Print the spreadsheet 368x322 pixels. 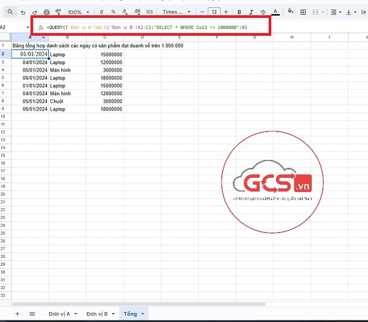[x=46, y=12]
